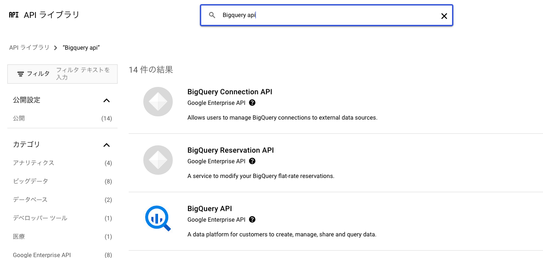This screenshot has height=258, width=543.
Task: Click the (4) count beside アナリティクス
Action: coord(108,163)
